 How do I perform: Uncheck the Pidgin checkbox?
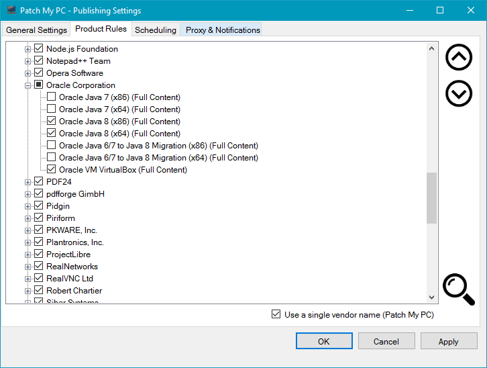[x=38, y=205]
